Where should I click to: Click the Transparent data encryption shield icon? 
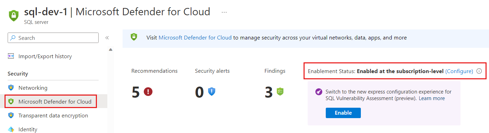point(11,115)
